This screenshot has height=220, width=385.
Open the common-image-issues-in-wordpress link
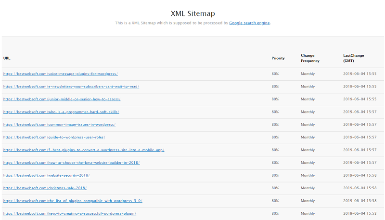(59, 125)
